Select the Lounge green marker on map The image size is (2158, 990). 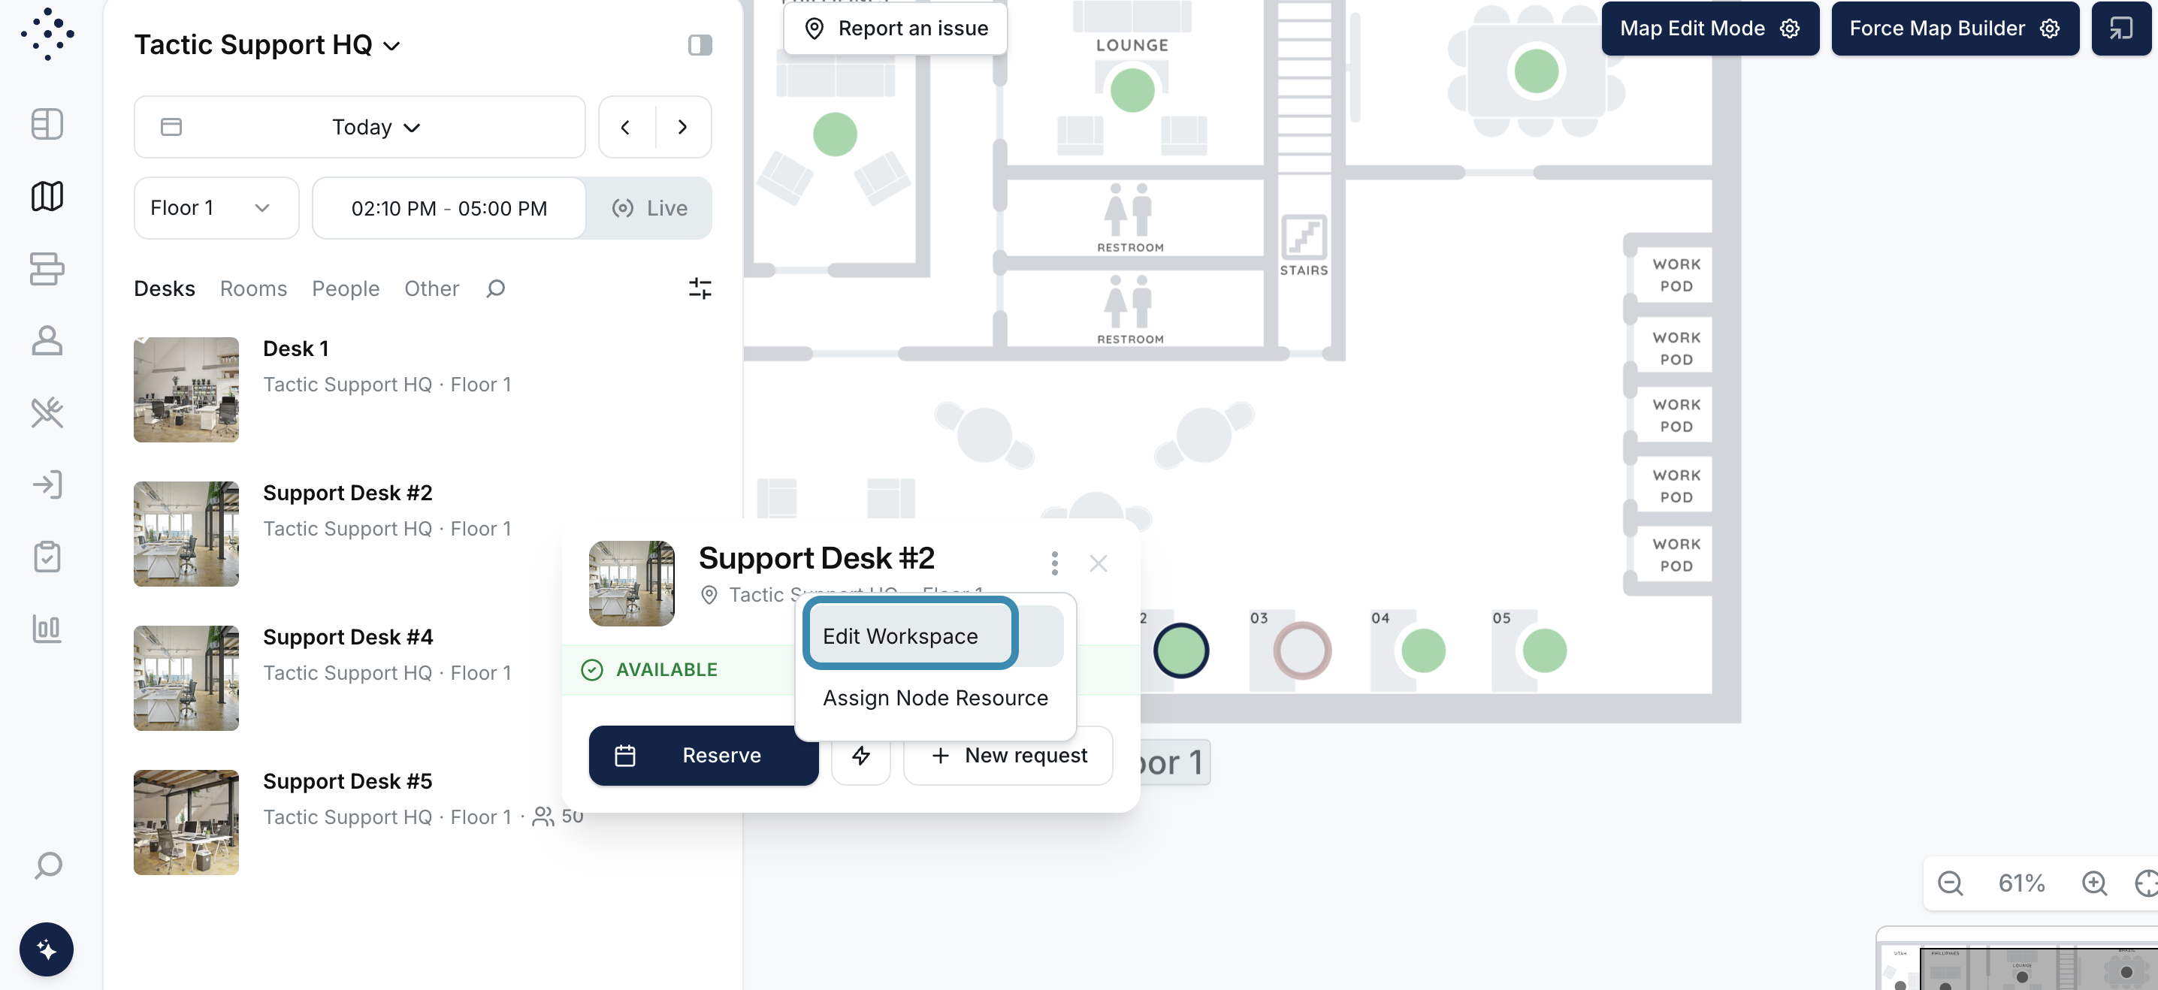coord(1132,89)
